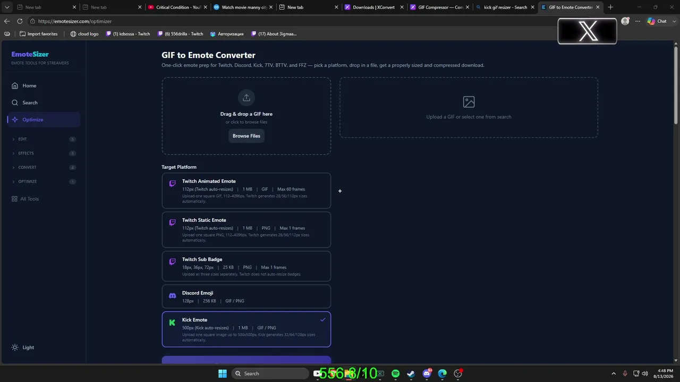Screen dimensions: 680x382
Task: Click the Home icon in the sidebar
Action: tap(15, 85)
